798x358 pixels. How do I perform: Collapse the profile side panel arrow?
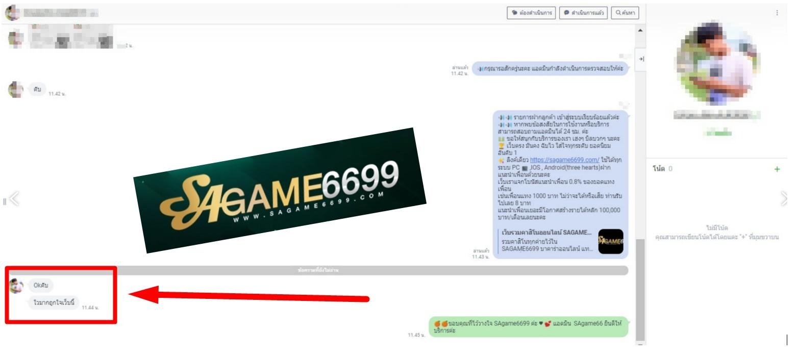pyautogui.click(x=641, y=59)
